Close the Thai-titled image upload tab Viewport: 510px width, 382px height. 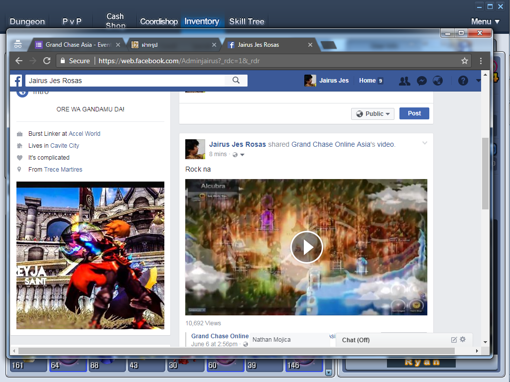coord(214,45)
